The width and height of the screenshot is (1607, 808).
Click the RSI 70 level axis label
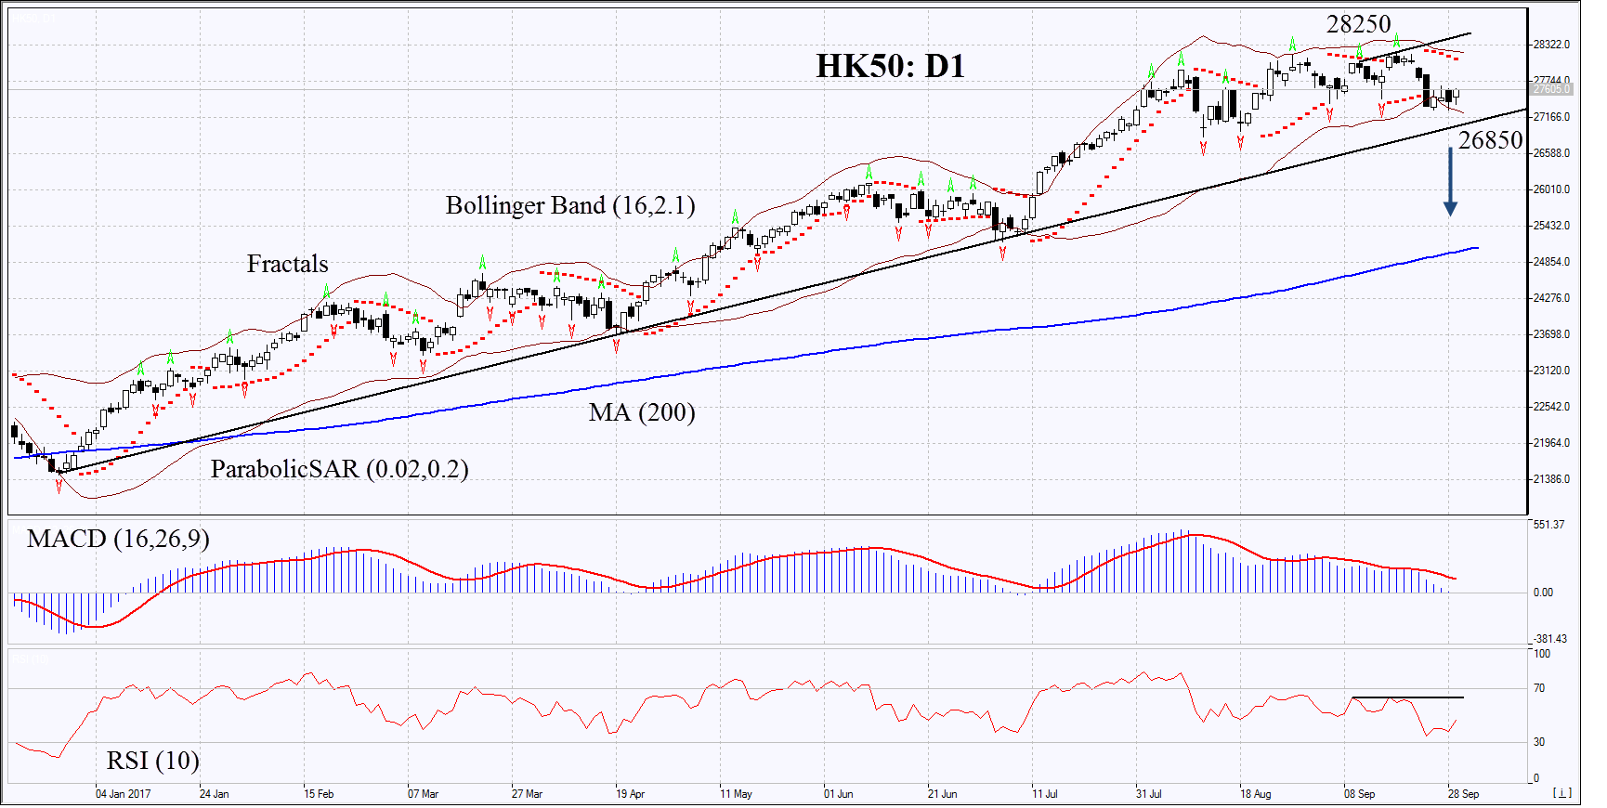click(1539, 688)
